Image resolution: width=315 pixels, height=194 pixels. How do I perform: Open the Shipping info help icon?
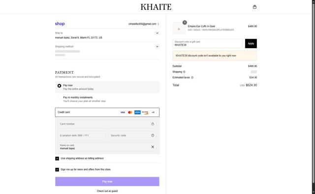pyautogui.click(x=184, y=72)
